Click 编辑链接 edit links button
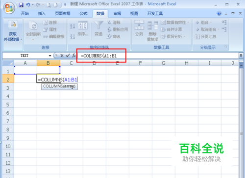 54,36
